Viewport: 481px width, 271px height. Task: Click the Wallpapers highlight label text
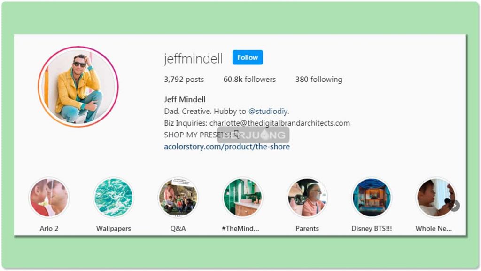[114, 228]
